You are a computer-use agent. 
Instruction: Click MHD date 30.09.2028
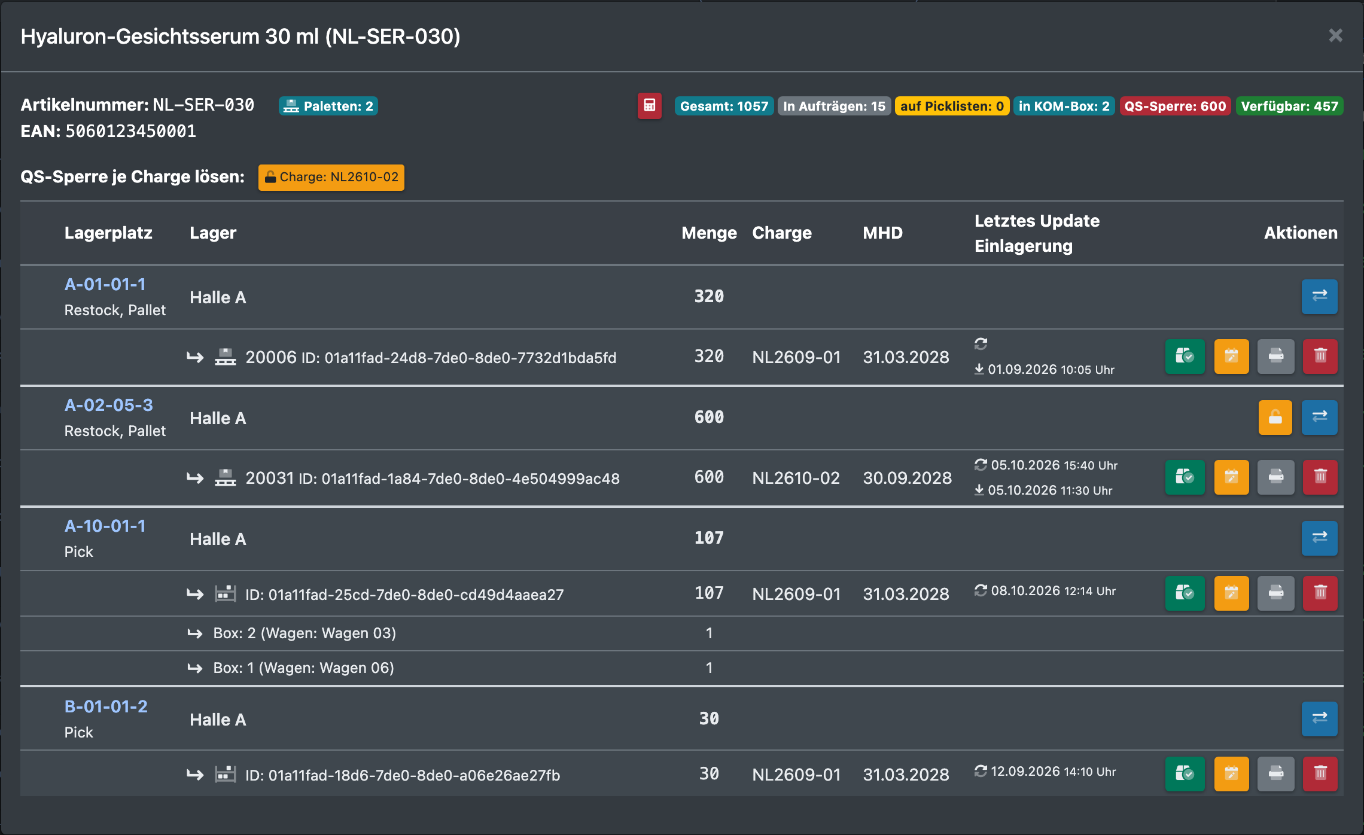(907, 478)
